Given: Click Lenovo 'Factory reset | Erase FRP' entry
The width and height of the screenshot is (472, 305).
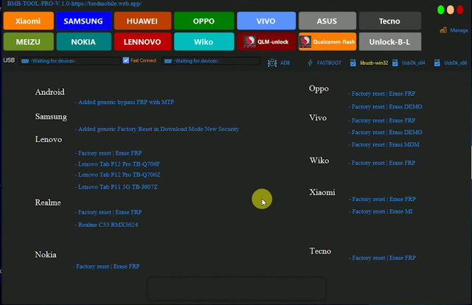Looking at the screenshot, I should coord(108,153).
